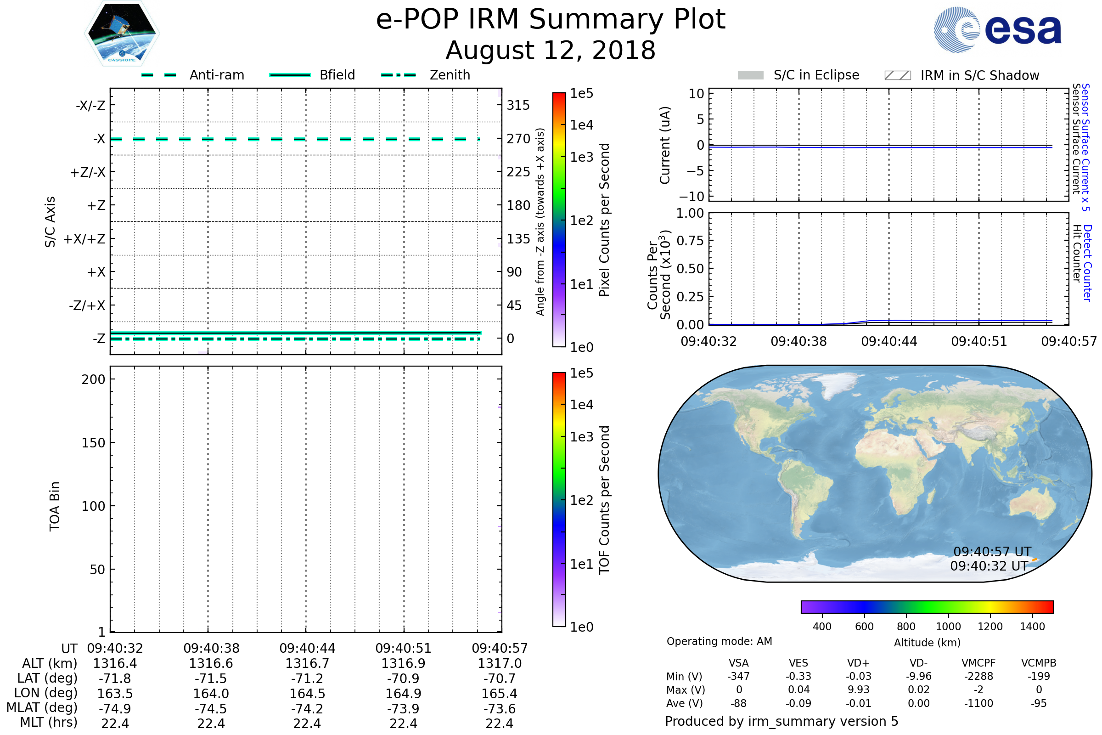
Task: Click the August 12, 2018 date heading
Action: point(551,51)
